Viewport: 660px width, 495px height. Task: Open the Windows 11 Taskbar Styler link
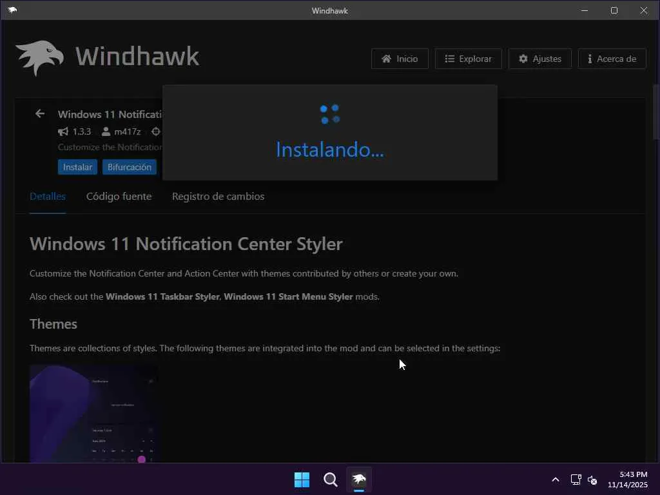pos(162,296)
